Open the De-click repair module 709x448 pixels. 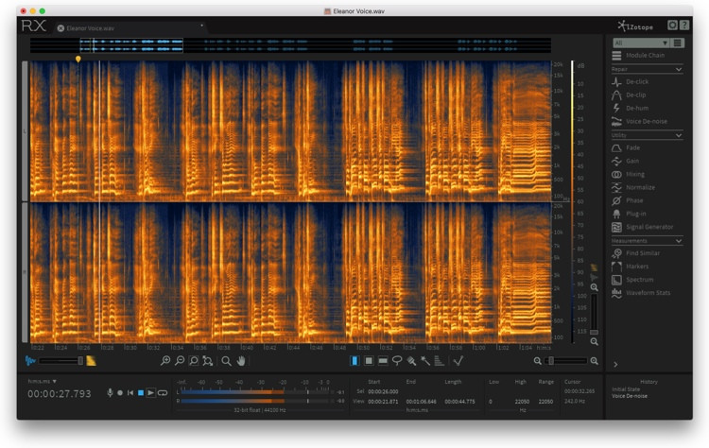pyautogui.click(x=639, y=82)
